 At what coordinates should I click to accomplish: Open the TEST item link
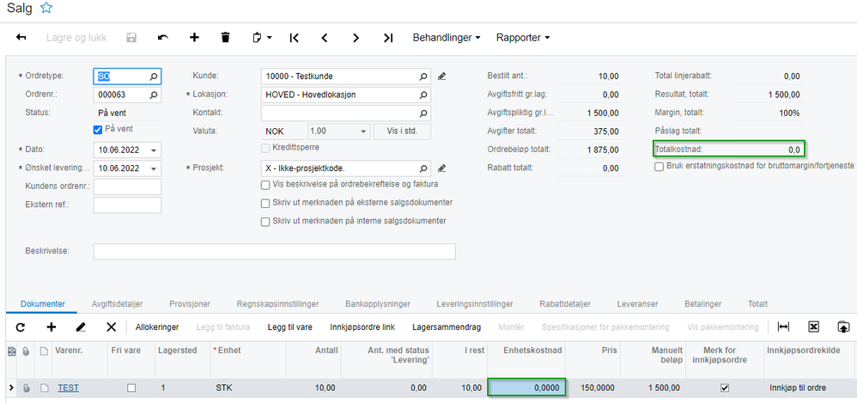(69, 388)
